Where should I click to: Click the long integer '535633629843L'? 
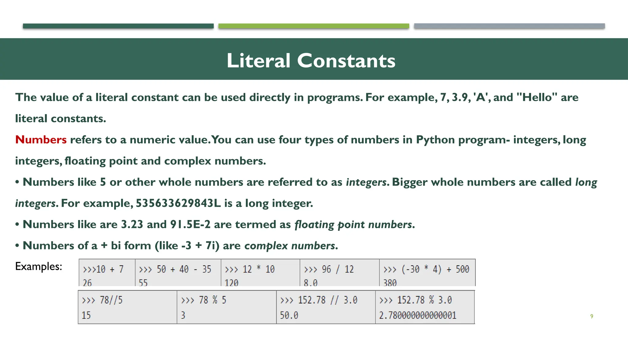pos(178,203)
